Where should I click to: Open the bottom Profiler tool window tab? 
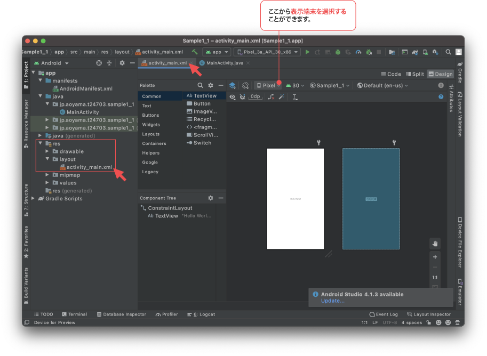(x=167, y=314)
